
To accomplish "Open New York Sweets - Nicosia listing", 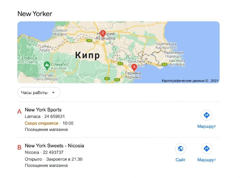I will tap(54, 146).
